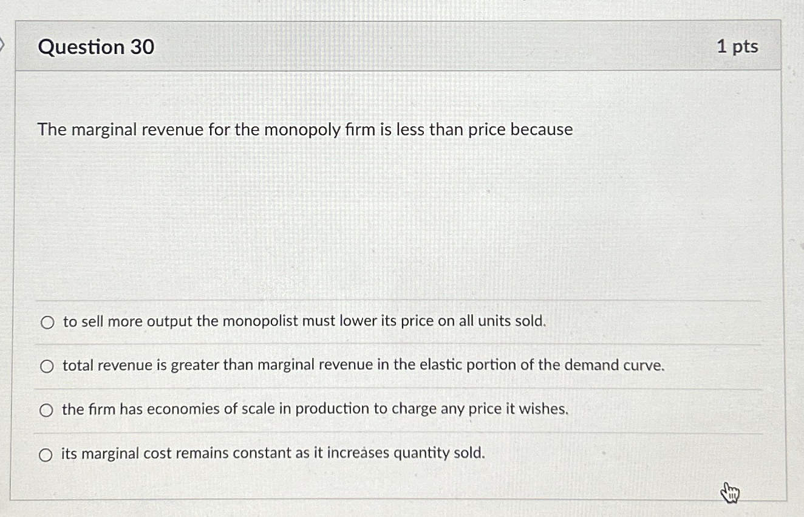Click the empty circle beside the last answer
Viewport: 804px width, 517px height.
point(47,454)
